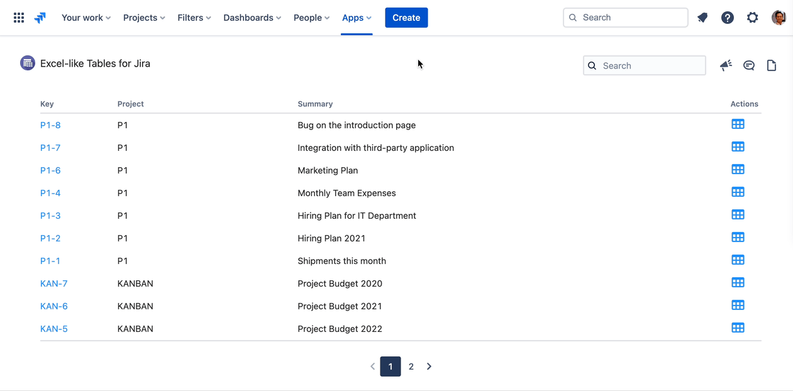Open the Dashboards menu
Image resolution: width=793 pixels, height=391 pixels.
252,18
